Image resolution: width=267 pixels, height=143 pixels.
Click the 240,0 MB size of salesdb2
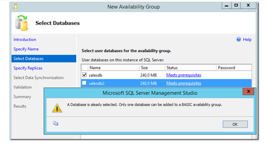pos(148,83)
